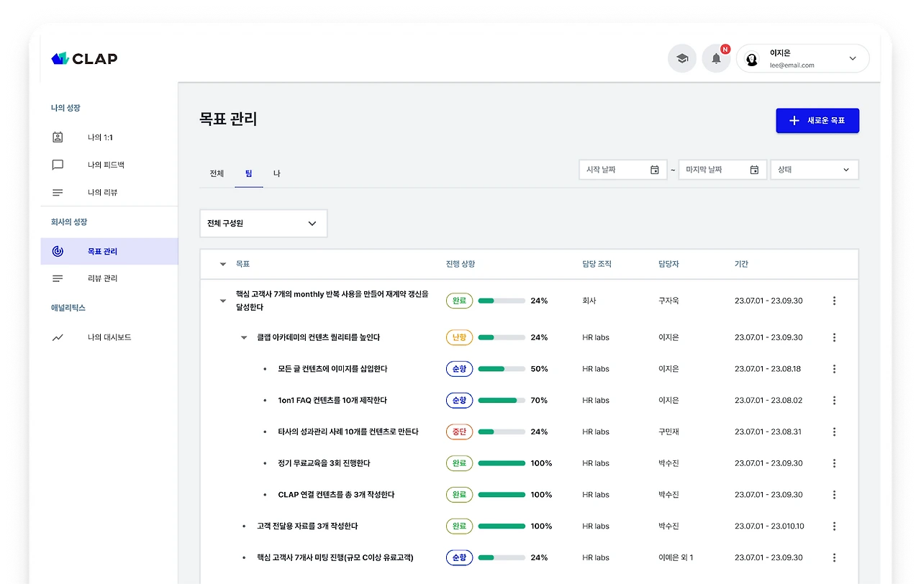Open more options for 정기 무료교육을 3회 row
The image size is (921, 584).
tap(834, 463)
